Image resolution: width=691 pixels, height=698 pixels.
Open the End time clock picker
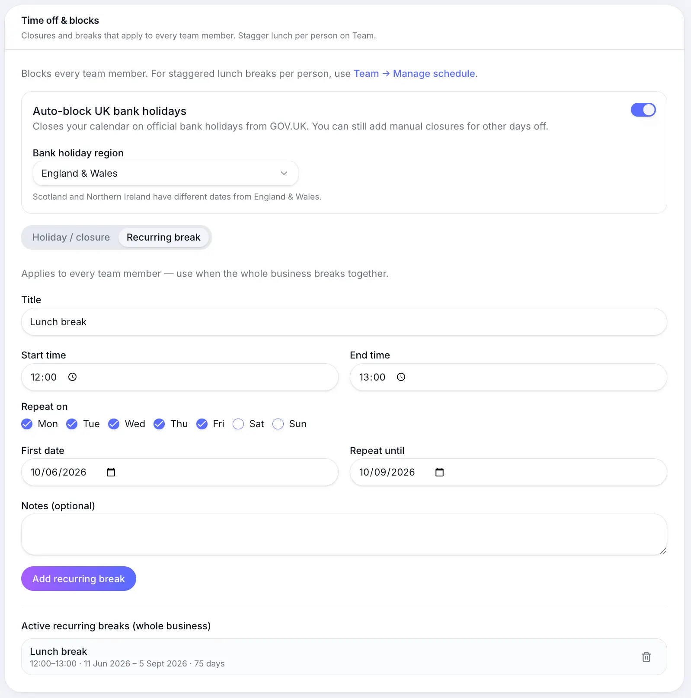point(401,377)
